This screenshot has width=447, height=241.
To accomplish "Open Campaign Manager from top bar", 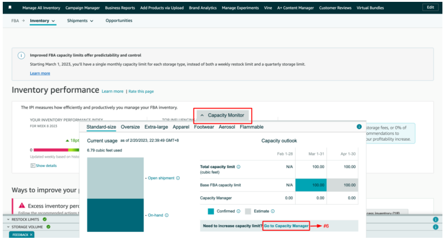I will pyautogui.click(x=83, y=8).
